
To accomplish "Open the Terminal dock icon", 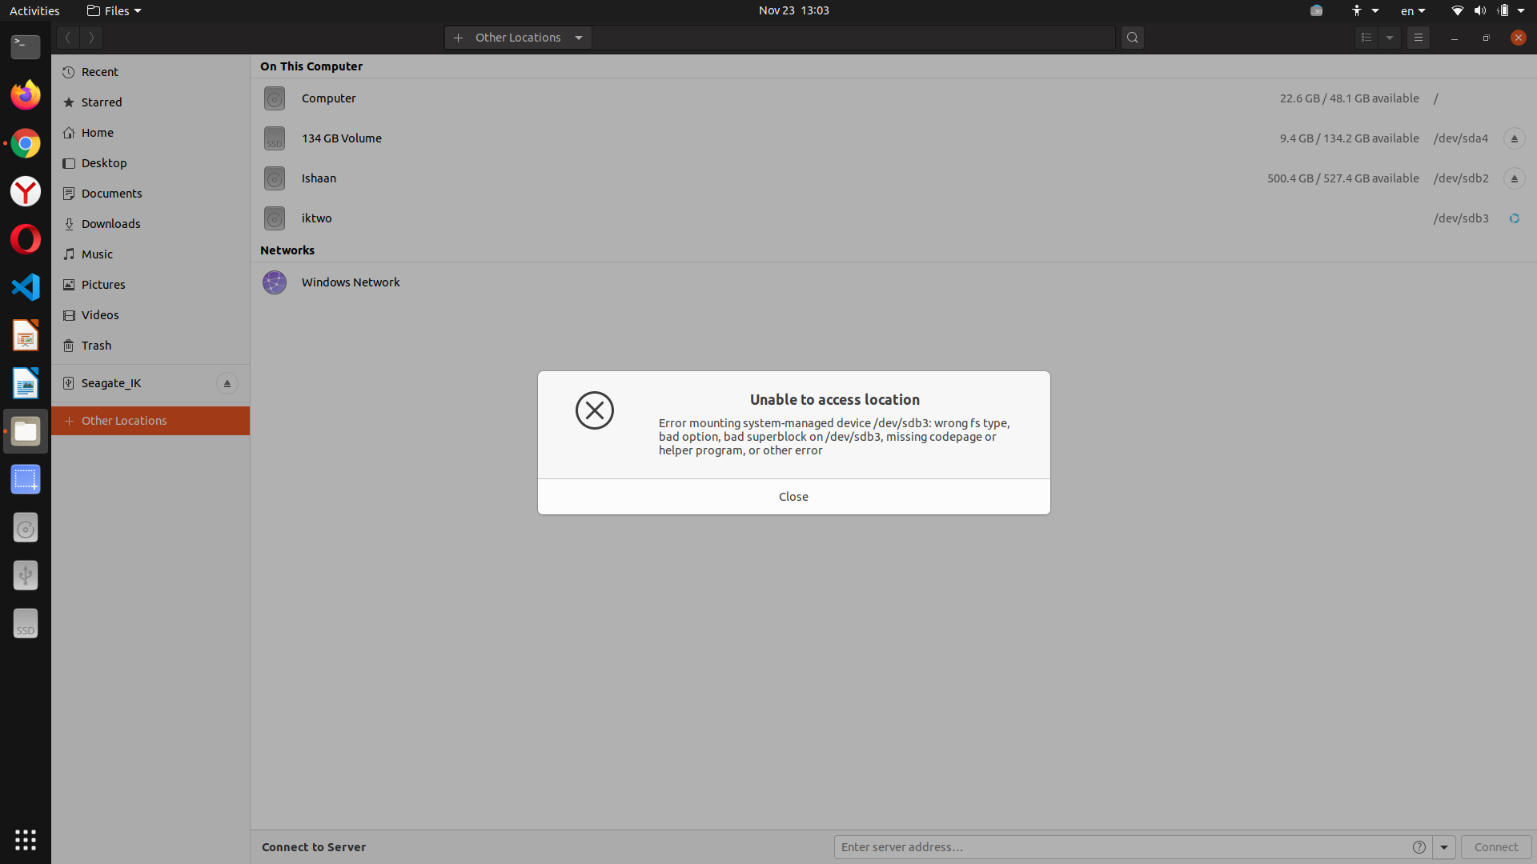I will [x=26, y=47].
